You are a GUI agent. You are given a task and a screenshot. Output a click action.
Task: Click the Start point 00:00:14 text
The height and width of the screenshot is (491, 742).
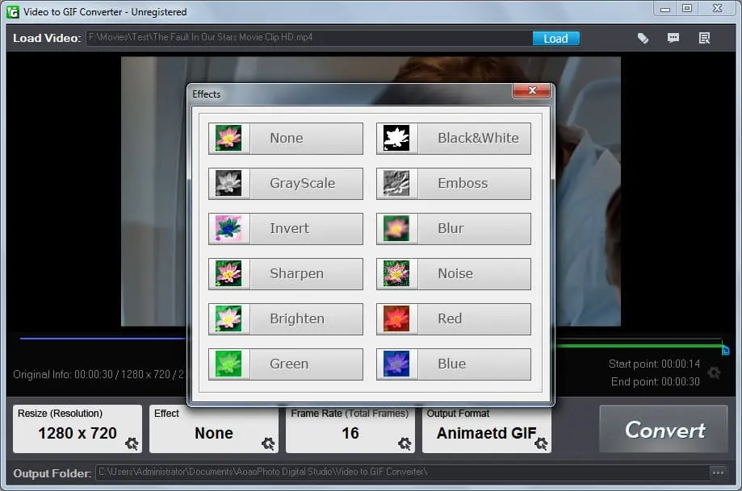[654, 364]
